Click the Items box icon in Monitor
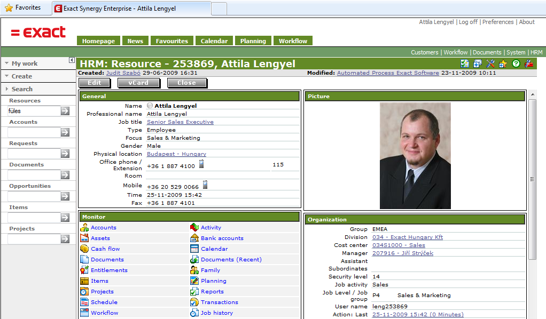This screenshot has height=319, width=546. tap(84, 281)
